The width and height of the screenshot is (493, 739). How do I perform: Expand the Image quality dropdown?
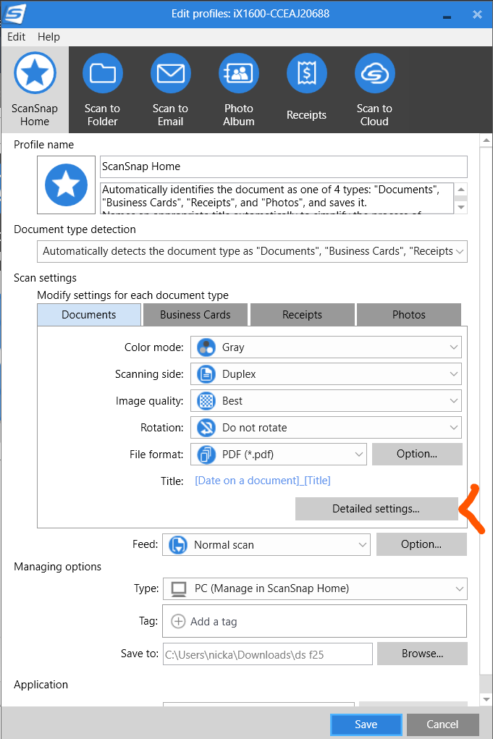coord(326,401)
